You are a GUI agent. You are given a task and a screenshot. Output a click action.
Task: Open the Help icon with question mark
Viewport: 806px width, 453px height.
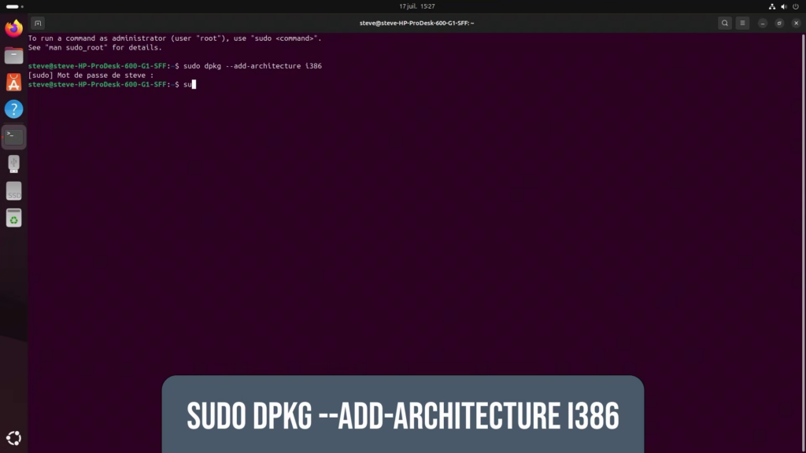point(13,109)
